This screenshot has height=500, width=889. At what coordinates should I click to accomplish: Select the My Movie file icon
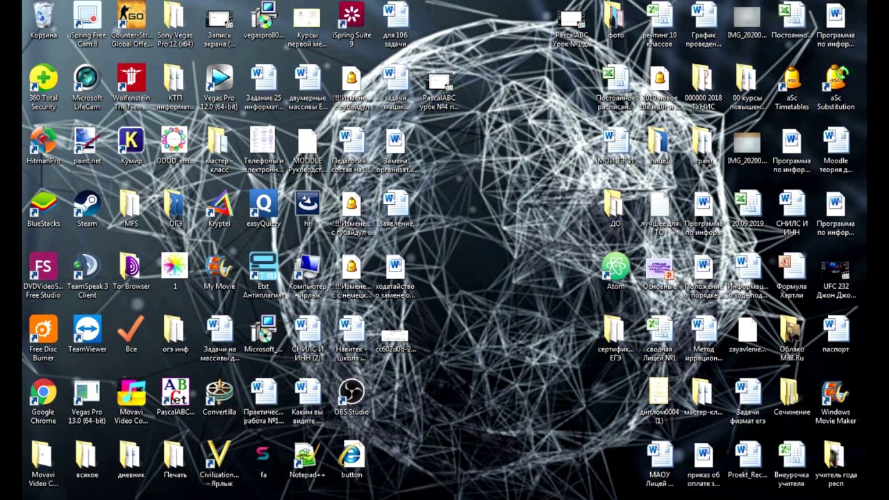pyautogui.click(x=219, y=272)
